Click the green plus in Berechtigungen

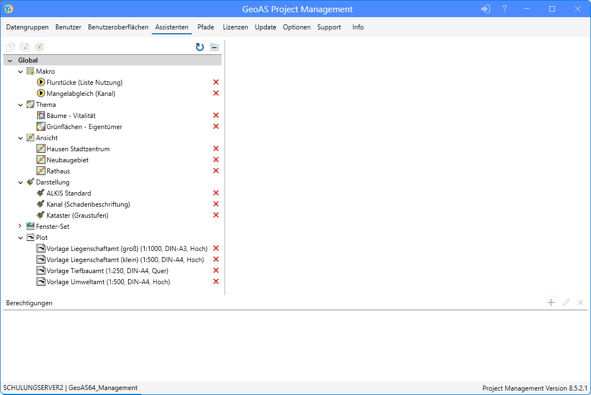pyautogui.click(x=551, y=302)
